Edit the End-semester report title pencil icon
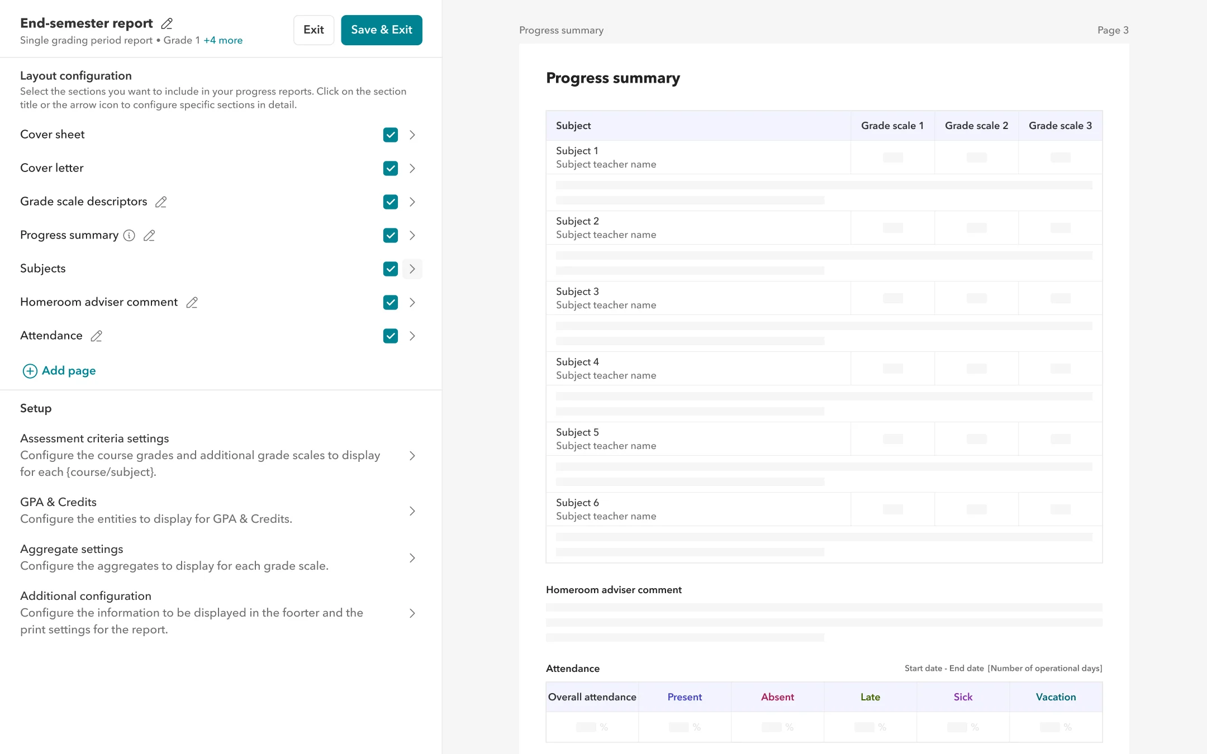Image resolution: width=1207 pixels, height=754 pixels. pyautogui.click(x=167, y=23)
